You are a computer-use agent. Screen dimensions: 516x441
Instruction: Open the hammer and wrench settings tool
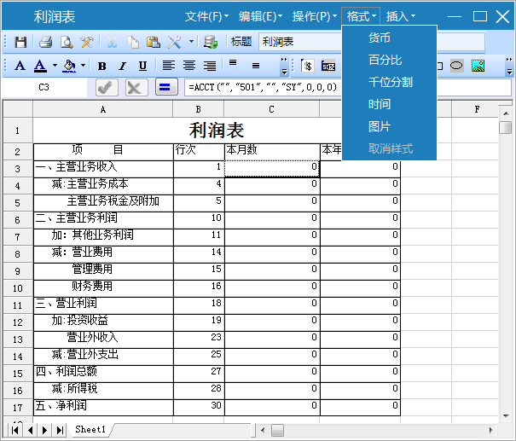tap(87, 42)
